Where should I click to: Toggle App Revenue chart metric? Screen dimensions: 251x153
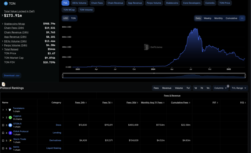pyautogui.click(x=135, y=3)
